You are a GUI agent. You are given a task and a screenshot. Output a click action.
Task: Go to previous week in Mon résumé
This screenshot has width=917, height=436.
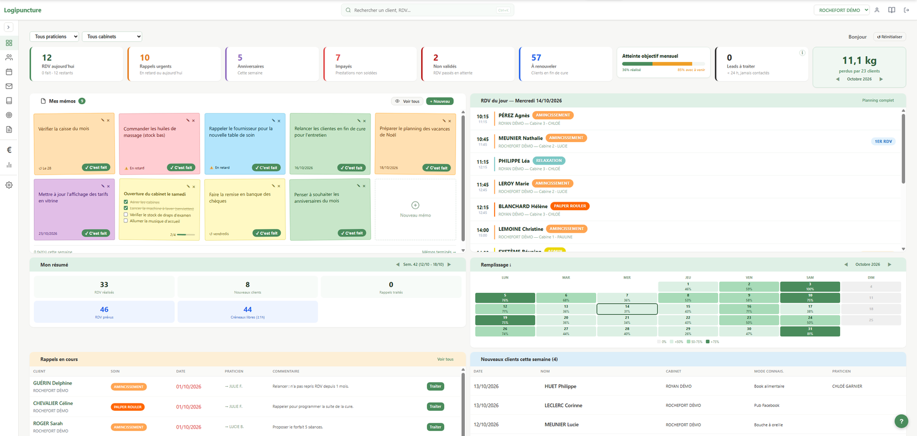[x=398, y=265]
